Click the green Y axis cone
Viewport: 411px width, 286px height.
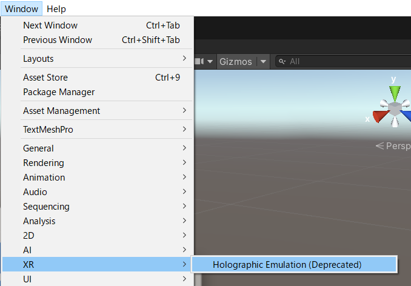click(395, 93)
